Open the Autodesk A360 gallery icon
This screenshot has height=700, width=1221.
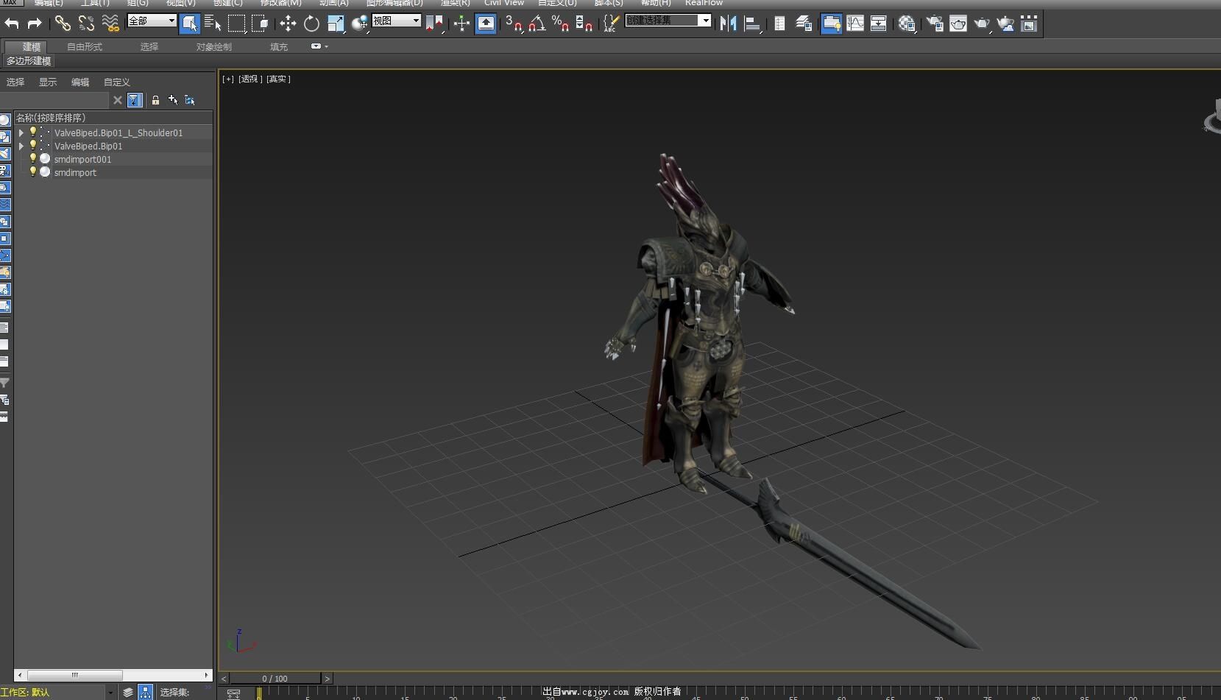click(1029, 24)
